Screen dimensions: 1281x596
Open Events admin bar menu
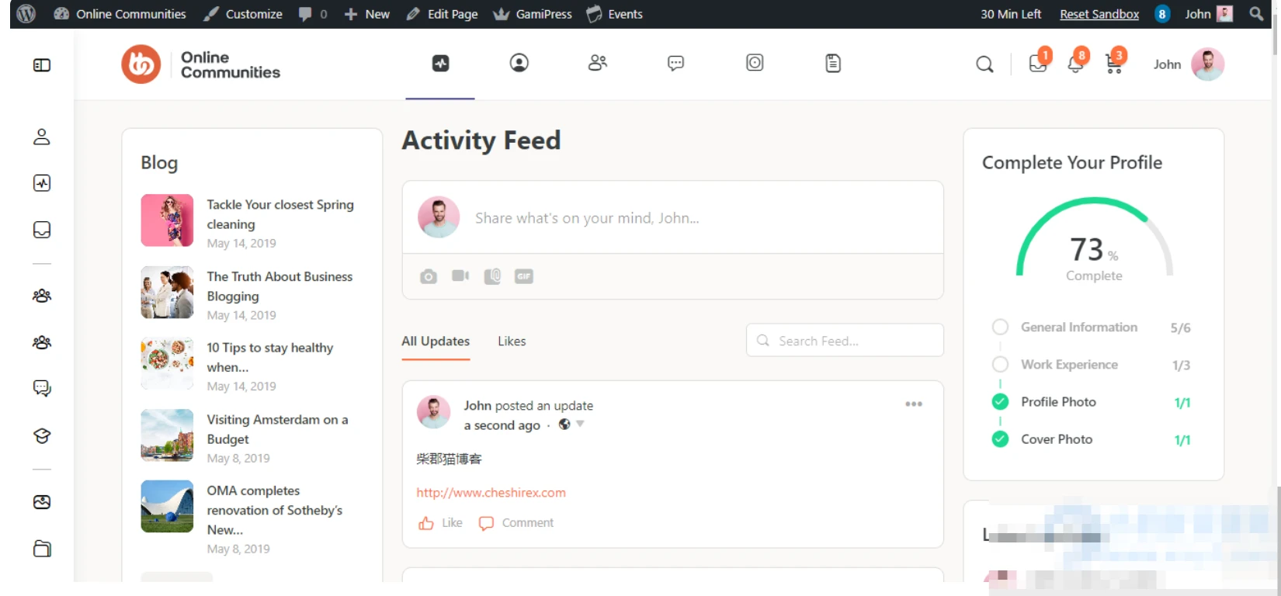coord(614,14)
